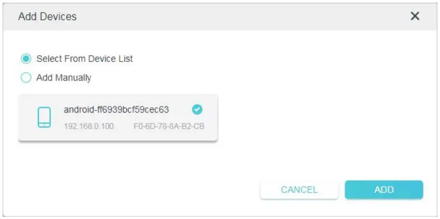Screen dimensions: 440x219
Task: Click the 'Add Manually' label text
Action: [64, 78]
